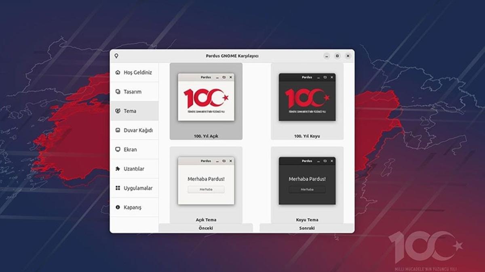The height and width of the screenshot is (272, 485).
Task: Go to the Duvar Kağıdı section
Action: tap(134, 130)
